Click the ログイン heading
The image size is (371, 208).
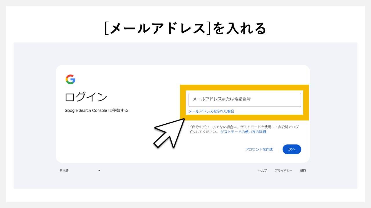pyautogui.click(x=86, y=97)
